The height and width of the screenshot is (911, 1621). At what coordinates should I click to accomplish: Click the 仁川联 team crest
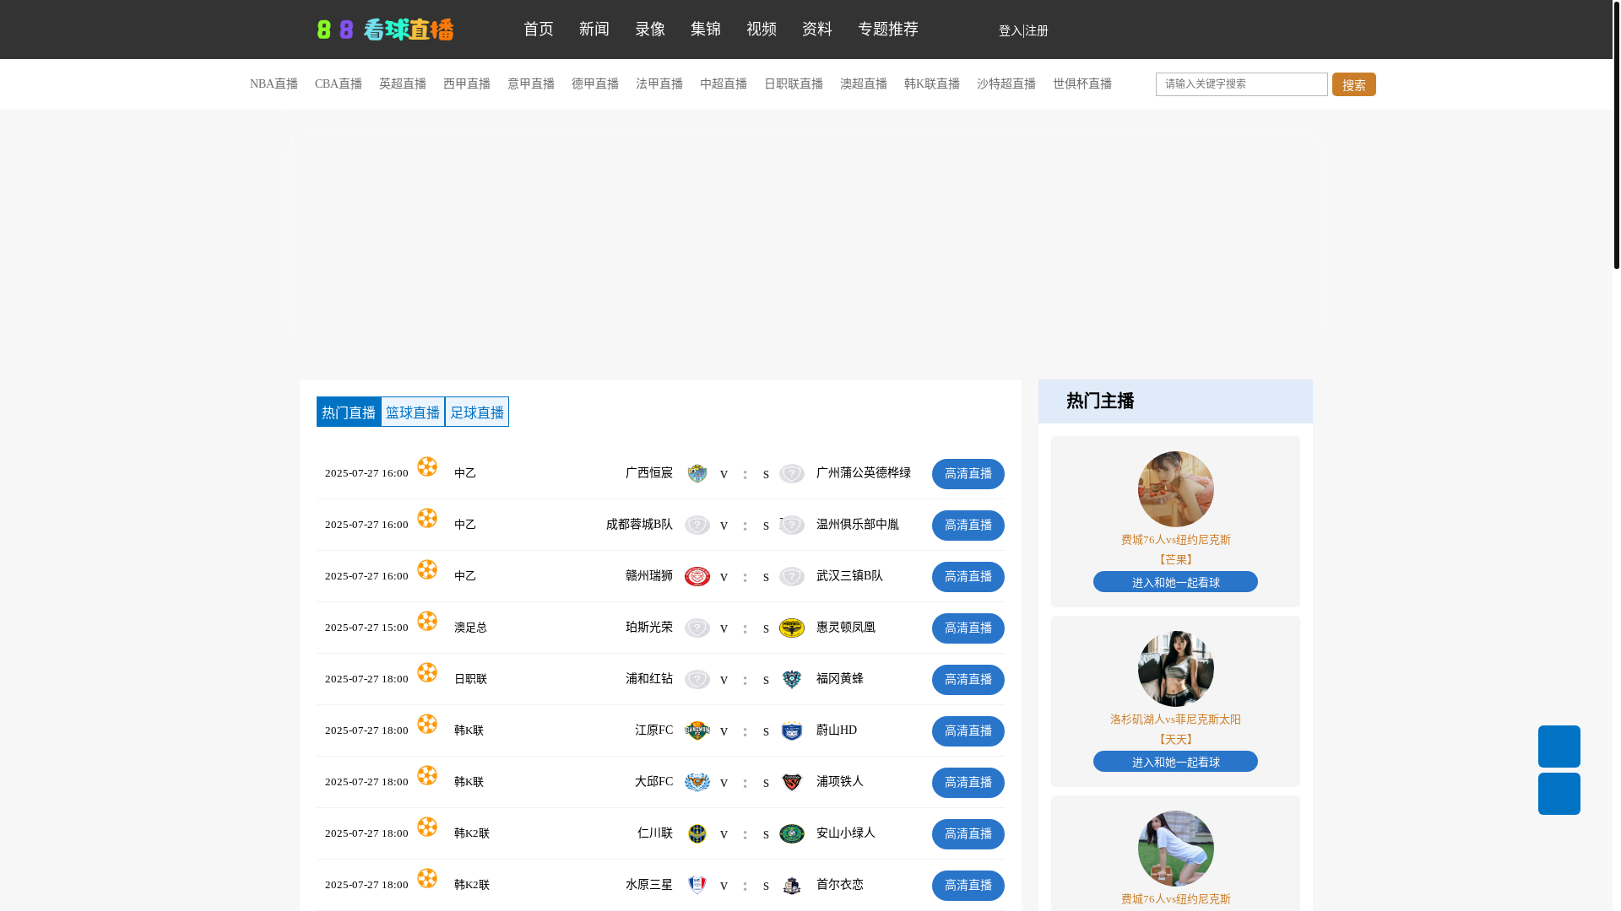(697, 833)
